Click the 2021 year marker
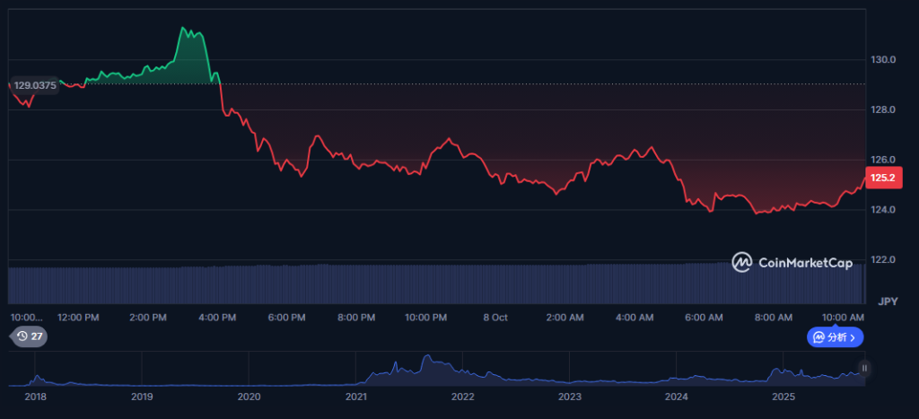Screen dimensions: 919x419 (356, 397)
